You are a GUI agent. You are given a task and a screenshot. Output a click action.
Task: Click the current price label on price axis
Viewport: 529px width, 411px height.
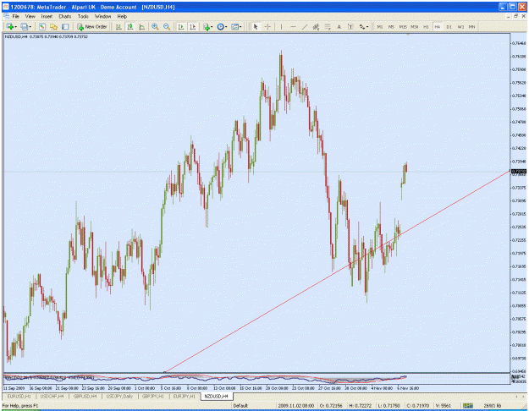tap(519, 172)
